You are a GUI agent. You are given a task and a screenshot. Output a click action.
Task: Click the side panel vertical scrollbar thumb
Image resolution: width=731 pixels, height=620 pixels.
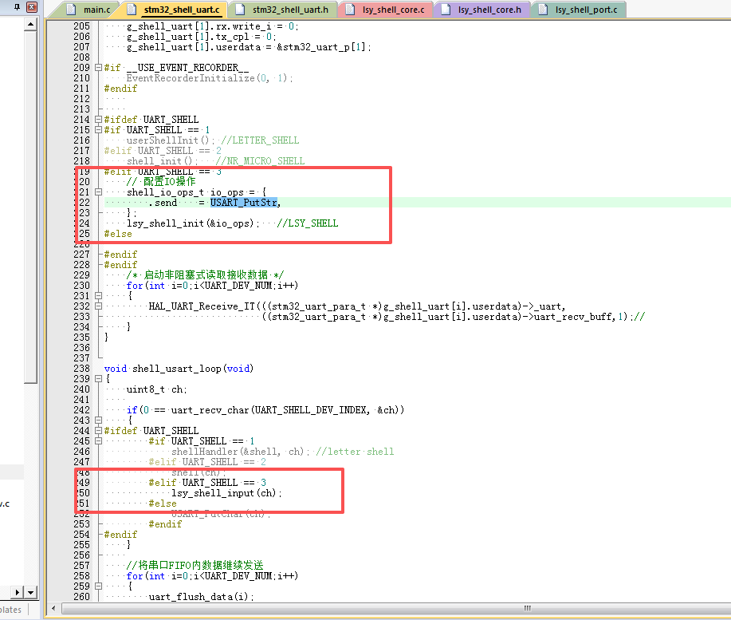30,207
